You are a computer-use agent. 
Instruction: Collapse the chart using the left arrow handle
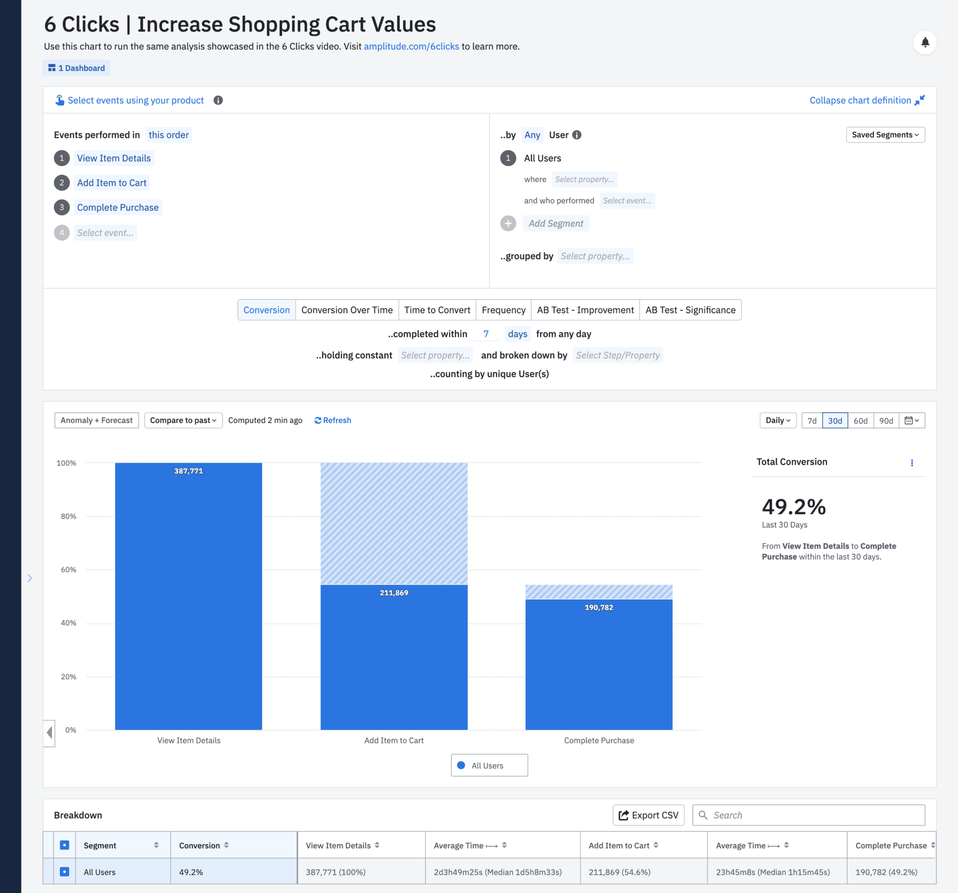49,733
